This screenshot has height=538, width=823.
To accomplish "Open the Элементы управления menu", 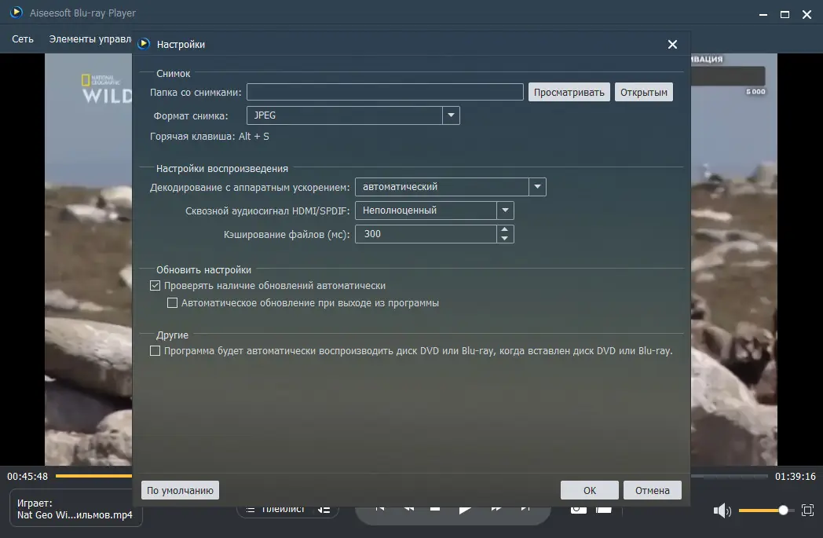I will click(90, 38).
